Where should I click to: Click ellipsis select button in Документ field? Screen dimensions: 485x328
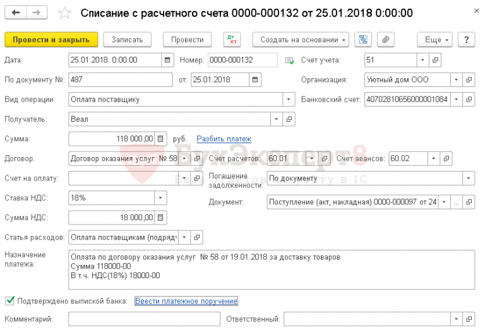coord(456,202)
